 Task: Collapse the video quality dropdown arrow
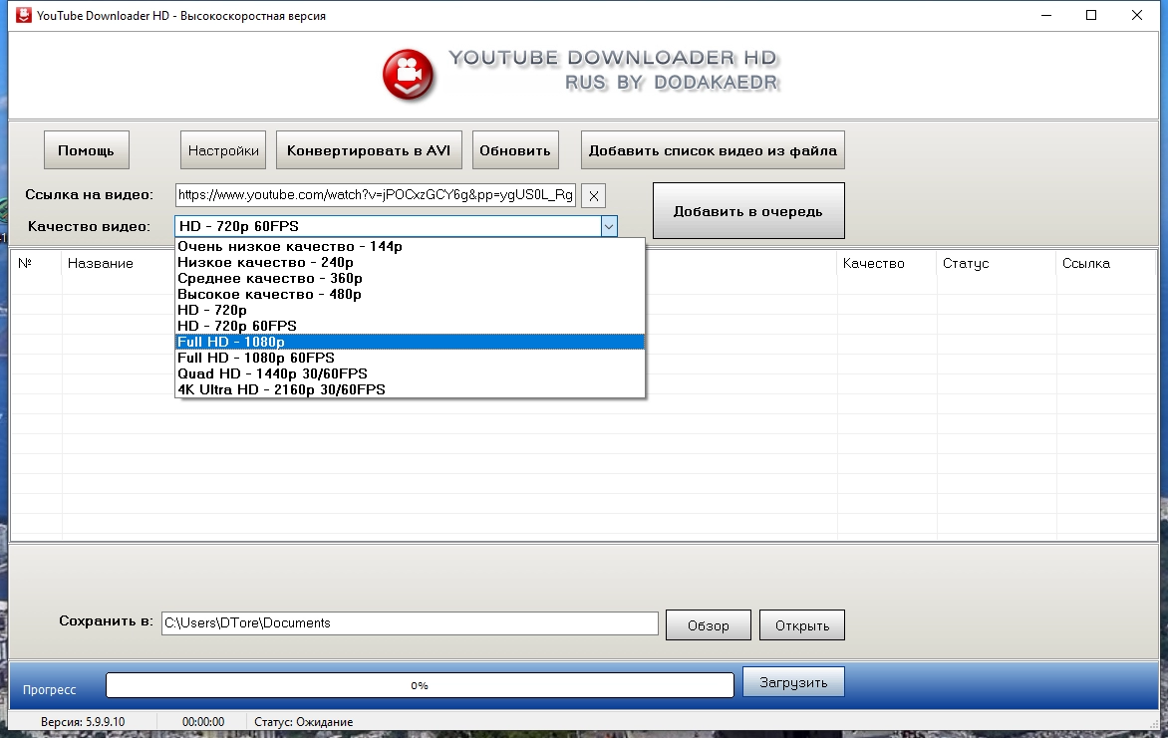[x=609, y=226]
